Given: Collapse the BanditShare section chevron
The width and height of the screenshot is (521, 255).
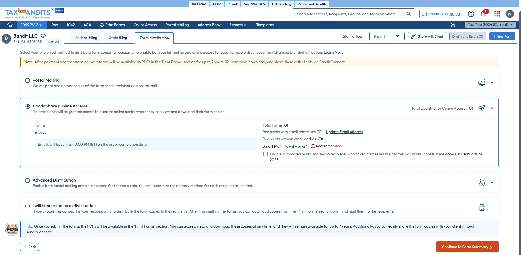Looking at the screenshot, I should pos(492,108).
